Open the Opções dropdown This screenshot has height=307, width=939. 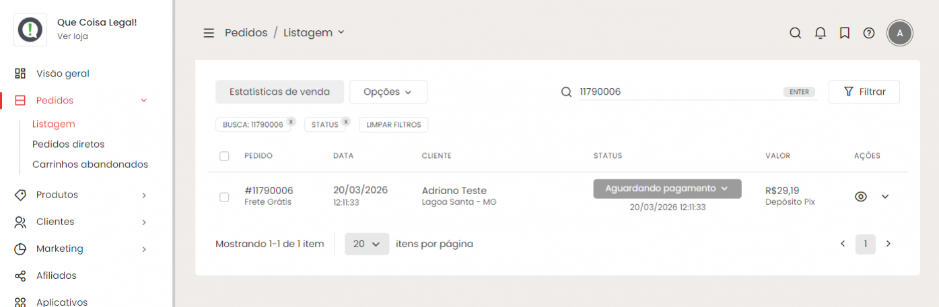point(388,92)
